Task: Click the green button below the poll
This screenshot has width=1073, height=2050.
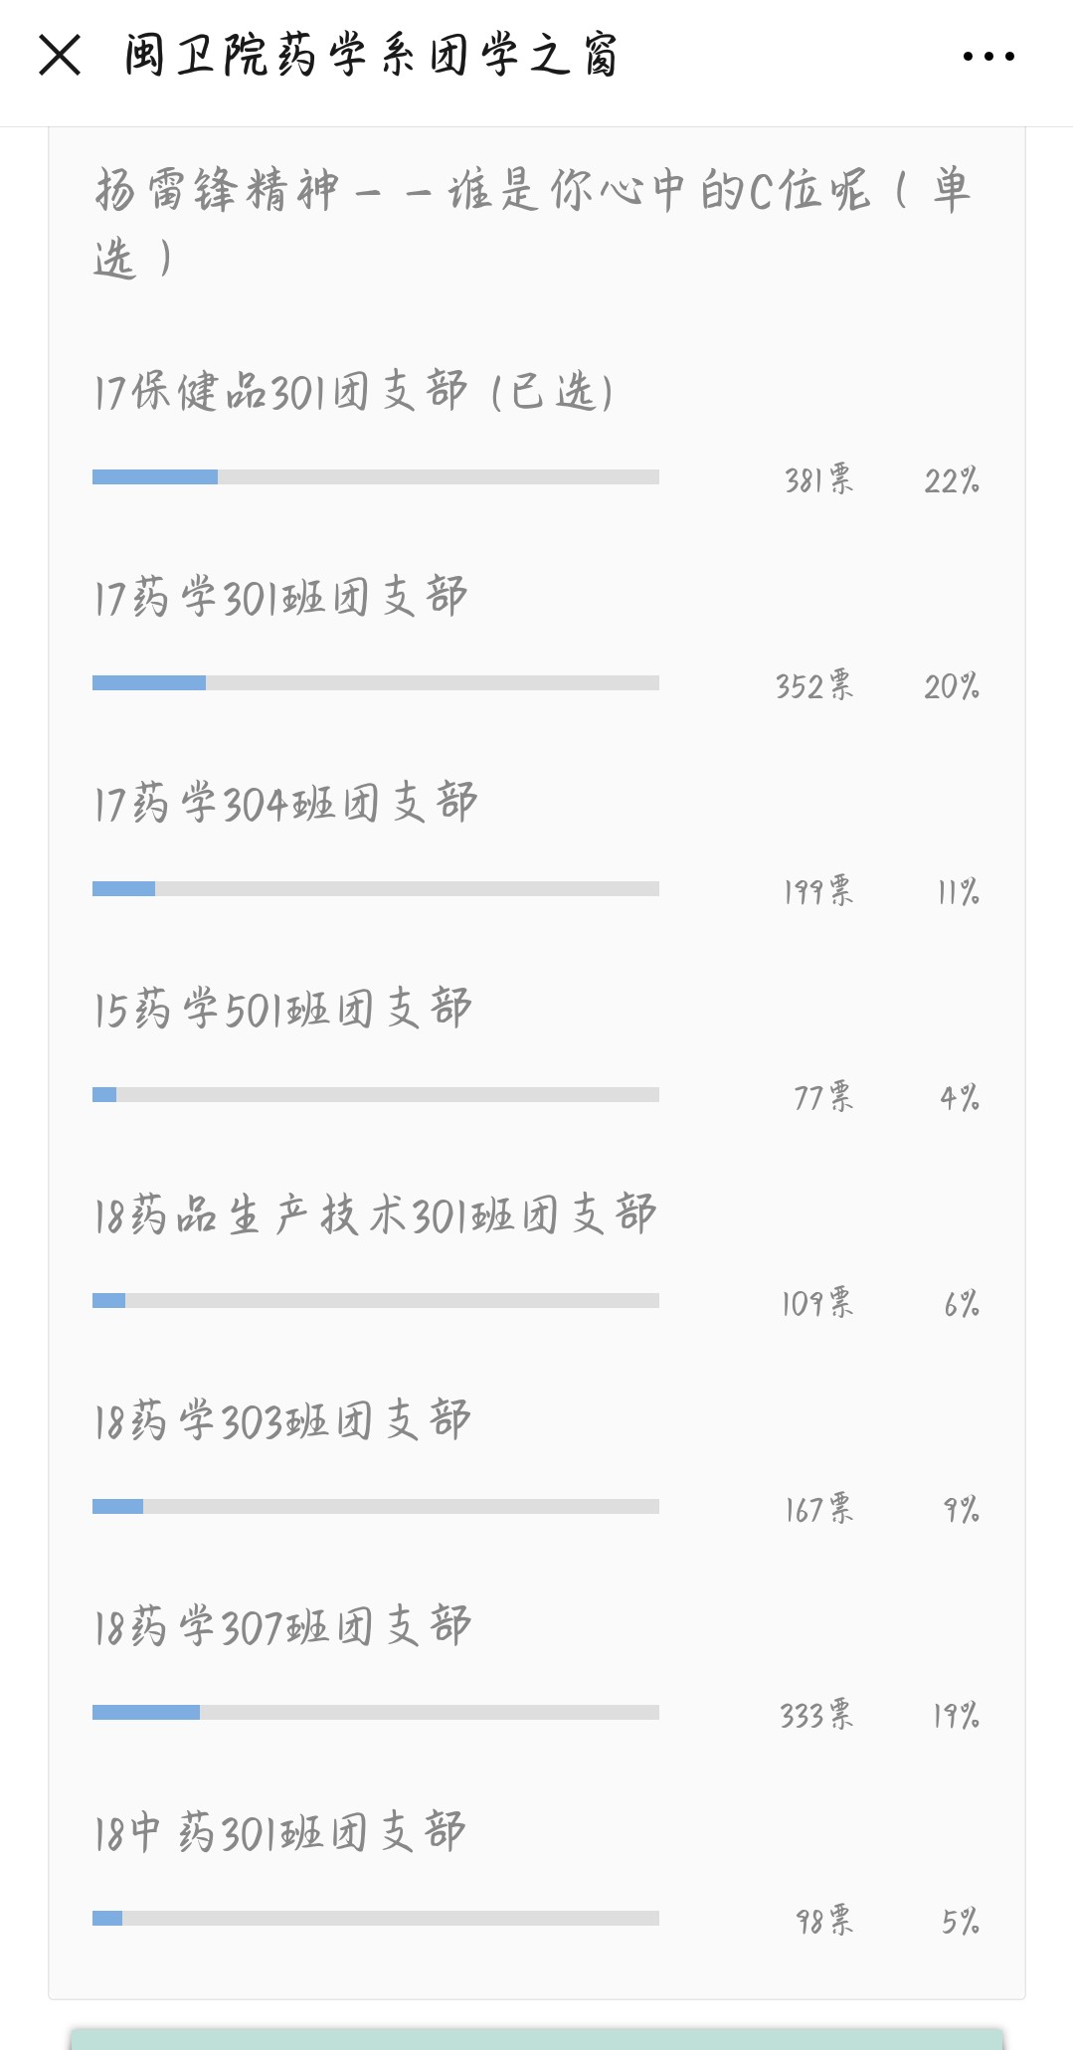Action: click(537, 2038)
